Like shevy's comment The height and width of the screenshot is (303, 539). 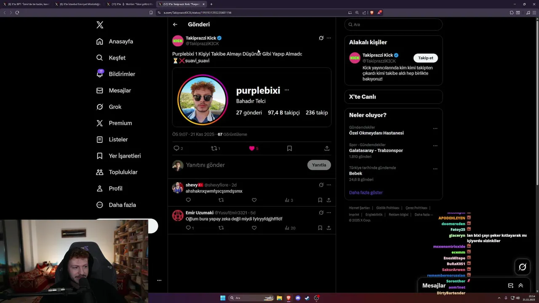point(254,200)
